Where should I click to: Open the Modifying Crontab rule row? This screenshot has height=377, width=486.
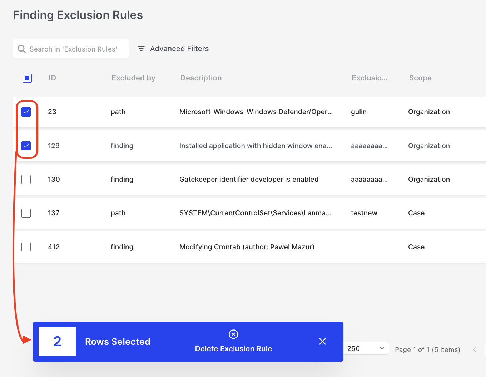pyautogui.click(x=247, y=247)
